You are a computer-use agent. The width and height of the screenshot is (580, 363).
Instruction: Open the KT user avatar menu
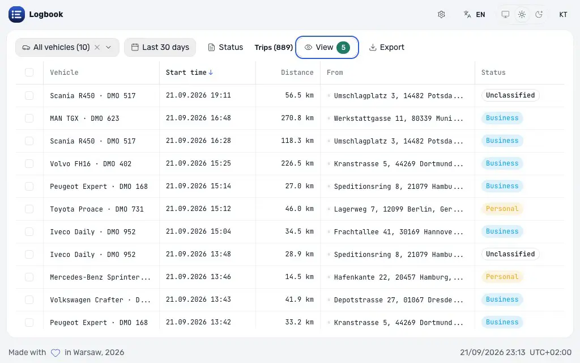563,14
